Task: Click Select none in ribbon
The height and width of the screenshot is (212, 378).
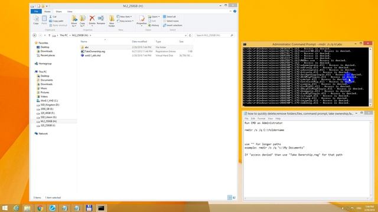Action: 171,21
